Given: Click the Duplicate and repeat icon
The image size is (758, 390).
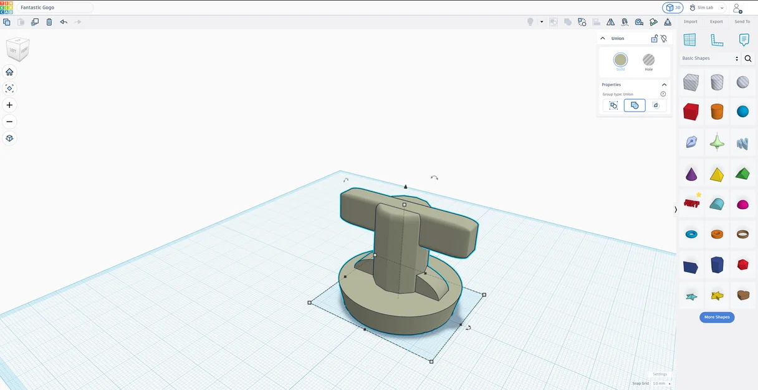Looking at the screenshot, I should point(35,22).
